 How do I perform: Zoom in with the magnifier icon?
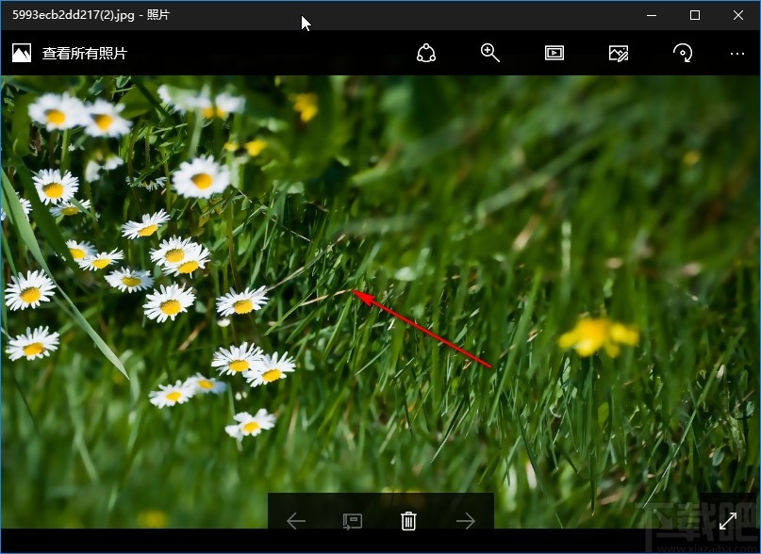point(489,53)
